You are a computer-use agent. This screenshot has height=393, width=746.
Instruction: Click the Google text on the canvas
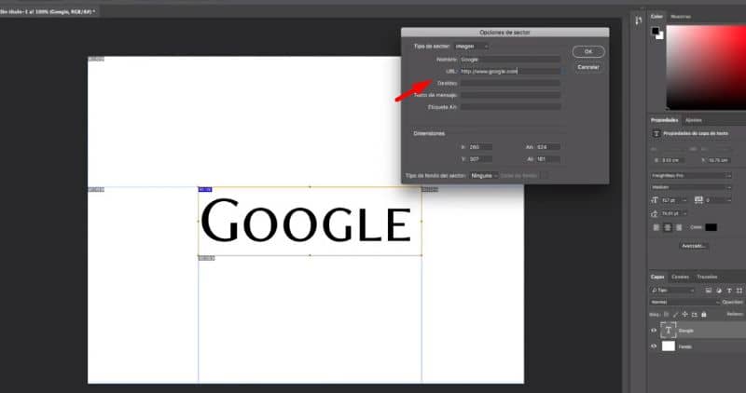pos(306,221)
